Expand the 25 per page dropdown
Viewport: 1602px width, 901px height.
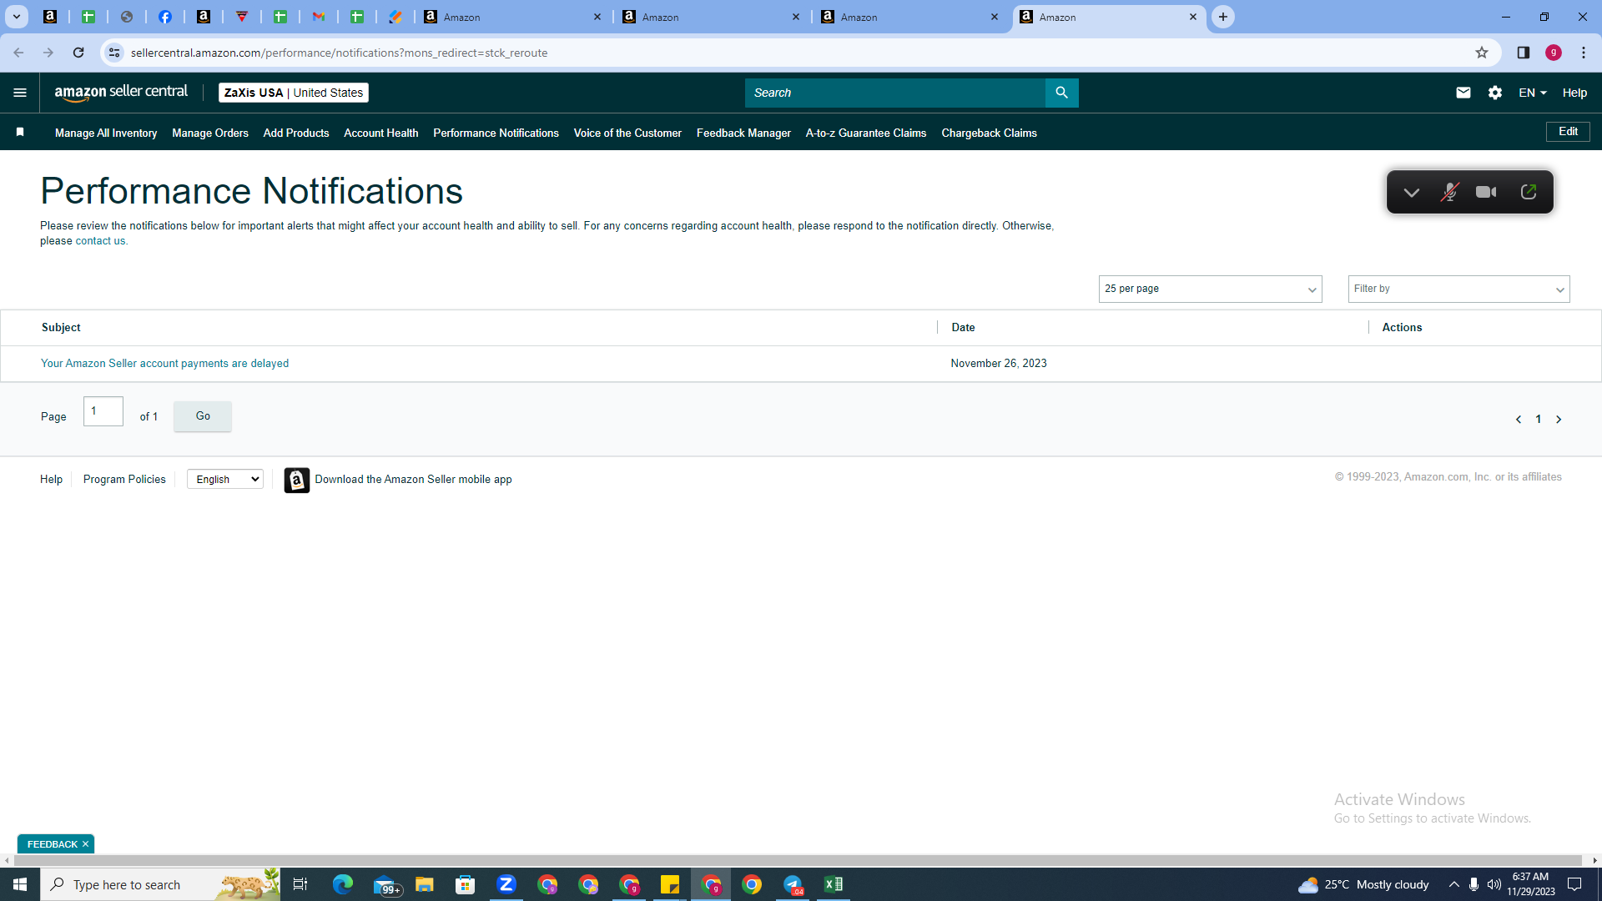pyautogui.click(x=1210, y=289)
